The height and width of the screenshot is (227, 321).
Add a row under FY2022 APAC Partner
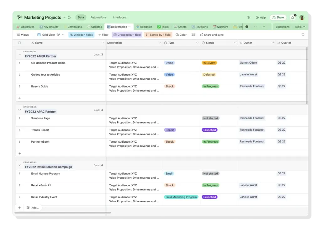tap(20, 154)
